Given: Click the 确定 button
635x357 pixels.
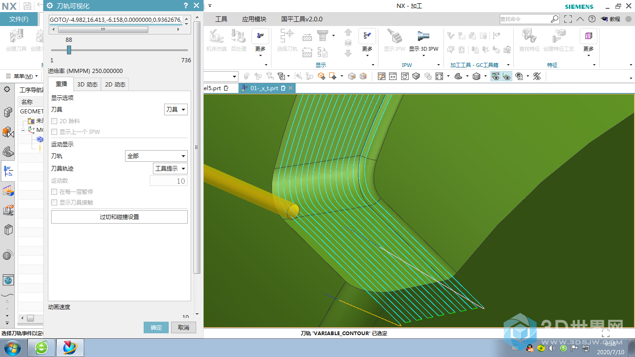Looking at the screenshot, I should tap(156, 327).
